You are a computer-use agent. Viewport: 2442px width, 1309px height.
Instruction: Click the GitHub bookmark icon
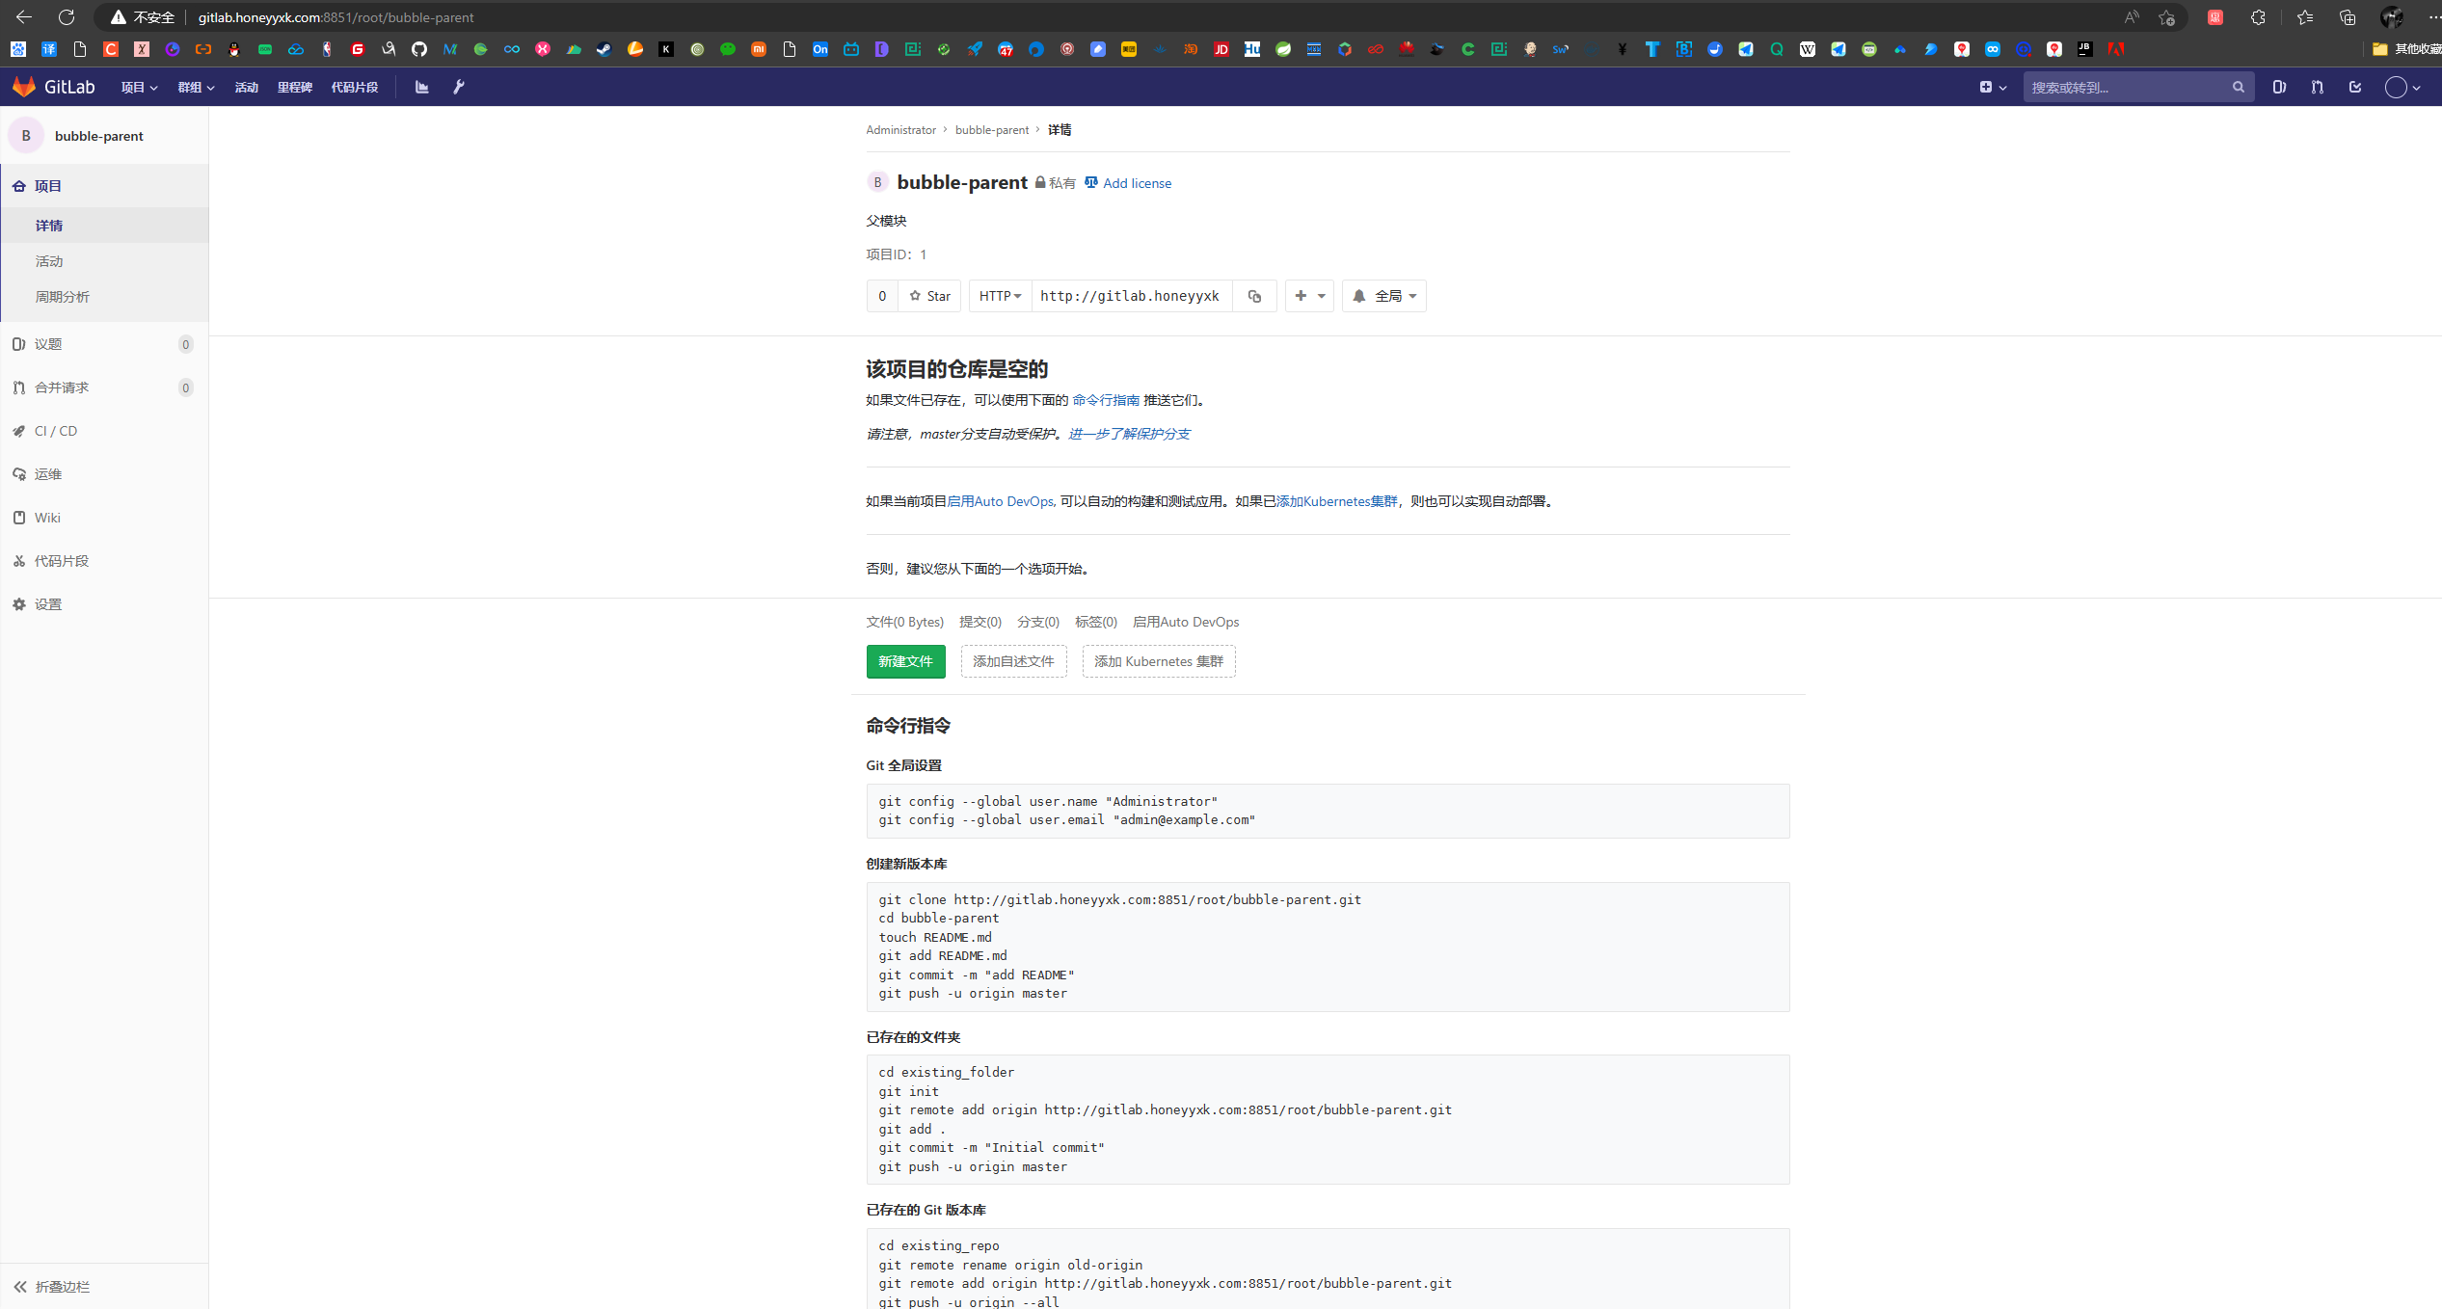point(419,49)
